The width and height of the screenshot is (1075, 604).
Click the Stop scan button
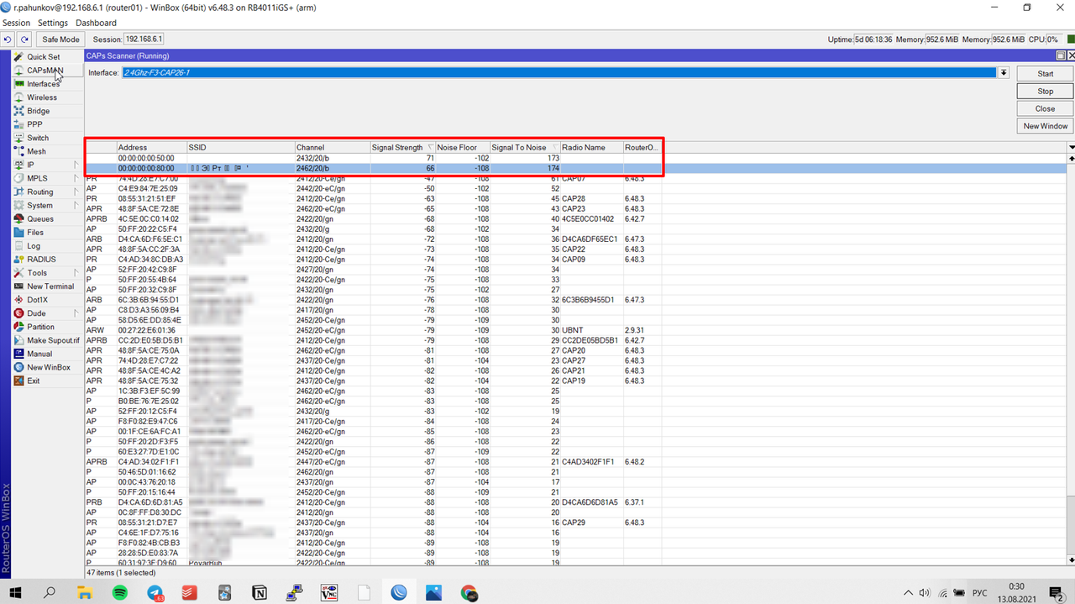coord(1045,92)
